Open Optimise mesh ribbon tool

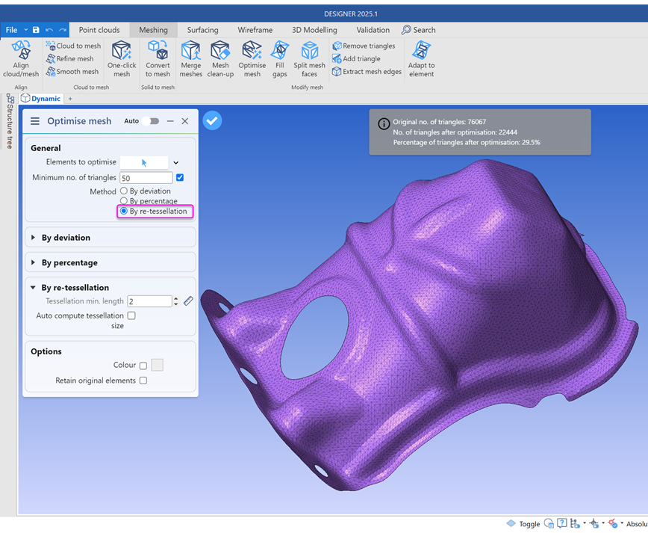(x=252, y=59)
